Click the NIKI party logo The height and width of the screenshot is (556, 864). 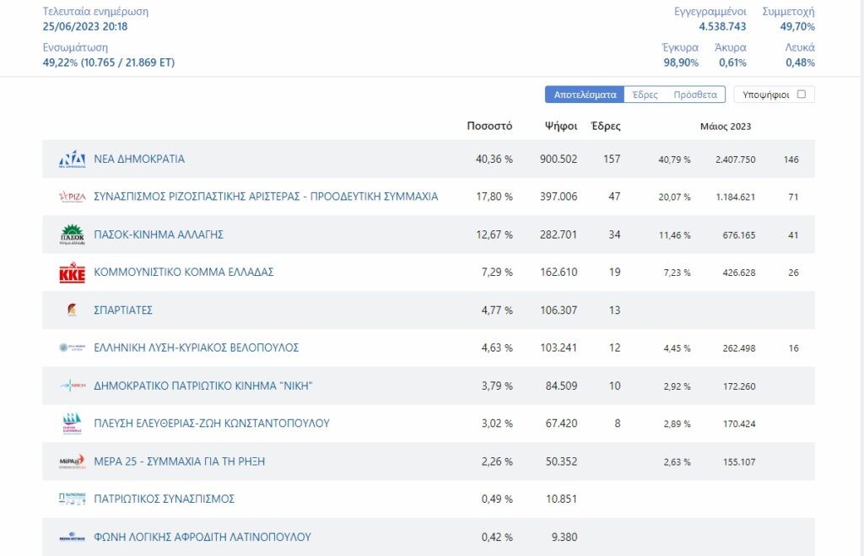pos(73,386)
